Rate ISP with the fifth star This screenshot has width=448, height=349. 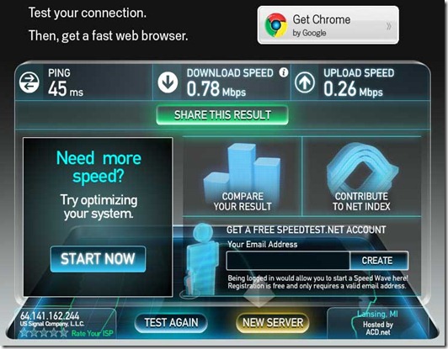64,333
